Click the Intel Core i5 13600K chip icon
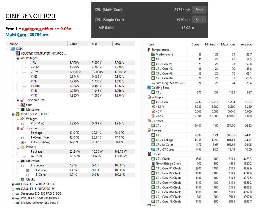This screenshot has height=210, width=256. click(18, 114)
